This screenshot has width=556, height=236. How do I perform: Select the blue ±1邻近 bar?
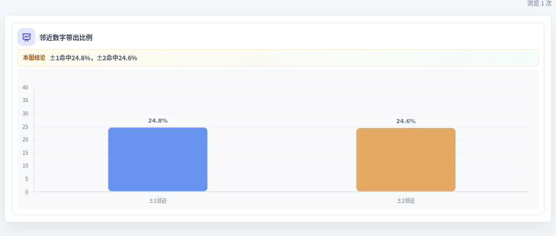tap(158, 159)
